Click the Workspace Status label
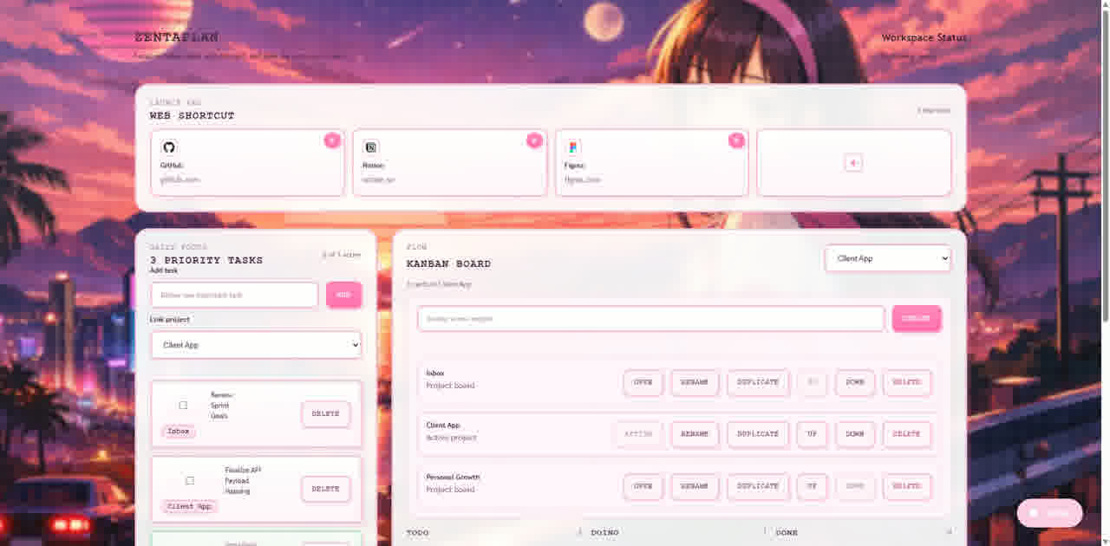The height and width of the screenshot is (546, 1110). pos(924,37)
